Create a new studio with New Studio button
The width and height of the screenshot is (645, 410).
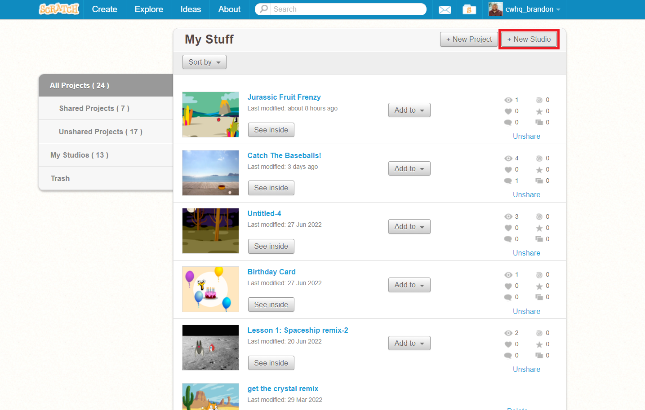point(529,39)
